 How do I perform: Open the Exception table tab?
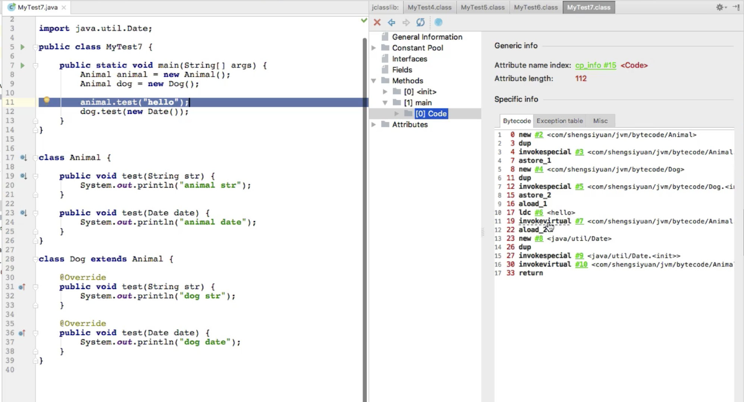(x=559, y=121)
